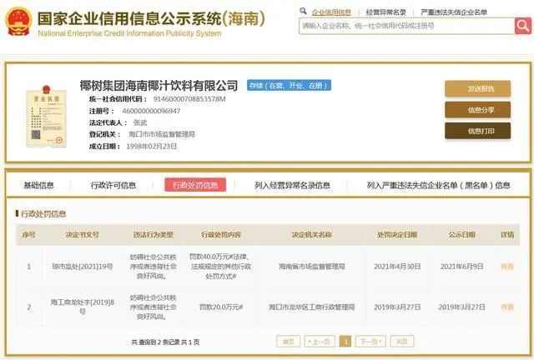Click the search magnifier icon
Image resolution: width=534 pixels, height=360 pixels.
tap(521, 26)
